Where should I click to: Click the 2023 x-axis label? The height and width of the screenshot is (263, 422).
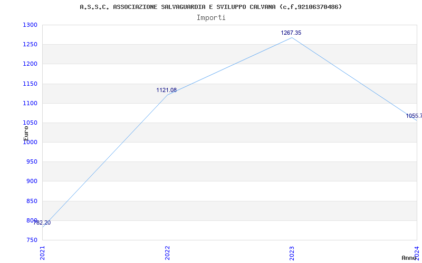292,253
